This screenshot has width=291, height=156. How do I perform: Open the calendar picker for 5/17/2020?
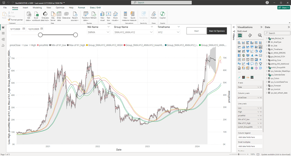point(24,29)
